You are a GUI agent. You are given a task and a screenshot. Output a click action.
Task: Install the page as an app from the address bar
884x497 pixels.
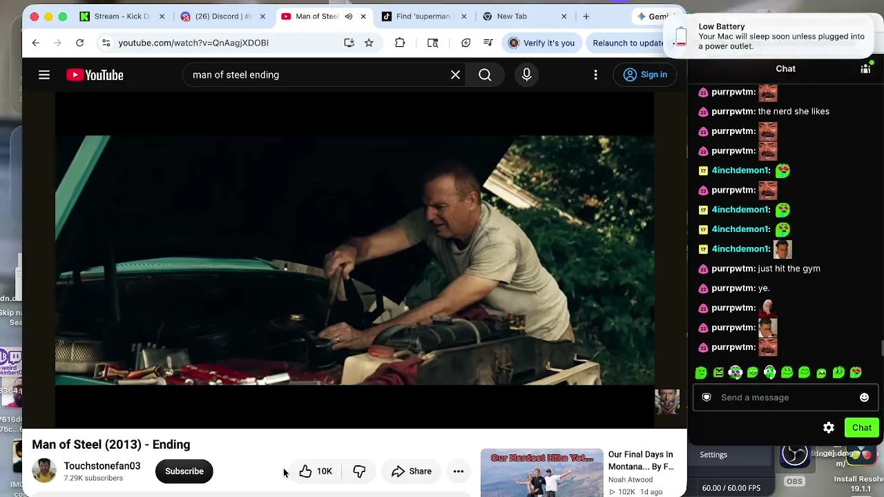[x=349, y=43]
